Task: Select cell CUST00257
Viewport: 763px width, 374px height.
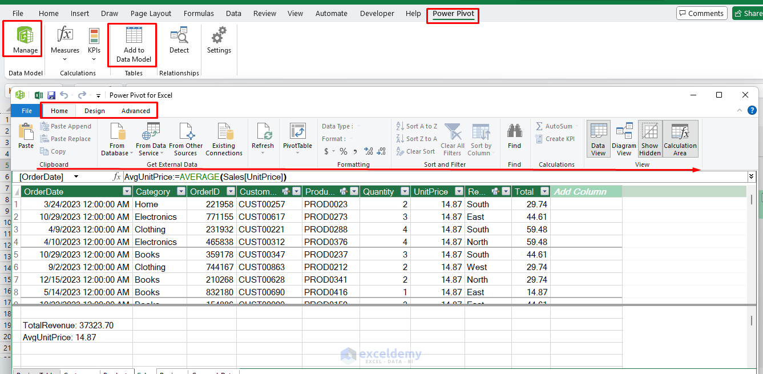Action: [269, 204]
